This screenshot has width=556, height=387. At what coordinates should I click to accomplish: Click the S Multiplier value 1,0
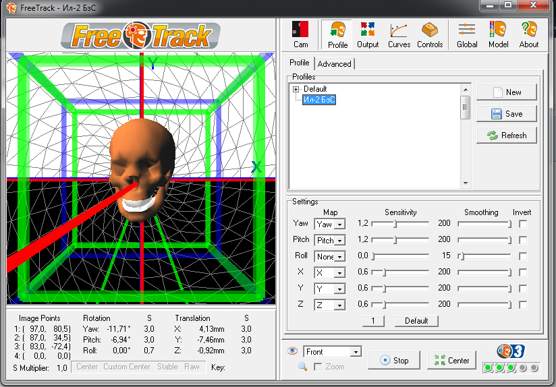click(61, 368)
